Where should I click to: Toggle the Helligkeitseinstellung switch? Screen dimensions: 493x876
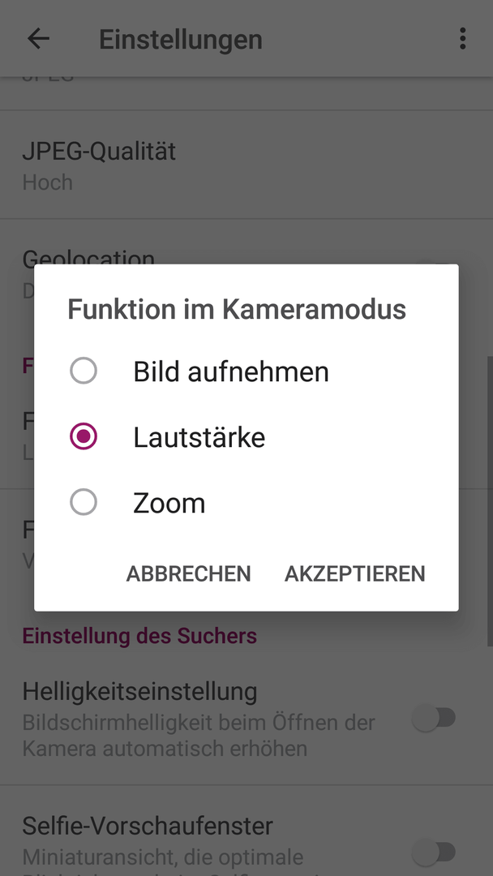click(x=435, y=718)
